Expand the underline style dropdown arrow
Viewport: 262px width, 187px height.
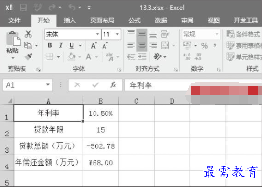(x=80, y=46)
